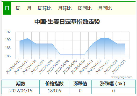137x96 pixels.
Task: Click the 2022/04/15 x-axis label
Action: click(x=118, y=67)
